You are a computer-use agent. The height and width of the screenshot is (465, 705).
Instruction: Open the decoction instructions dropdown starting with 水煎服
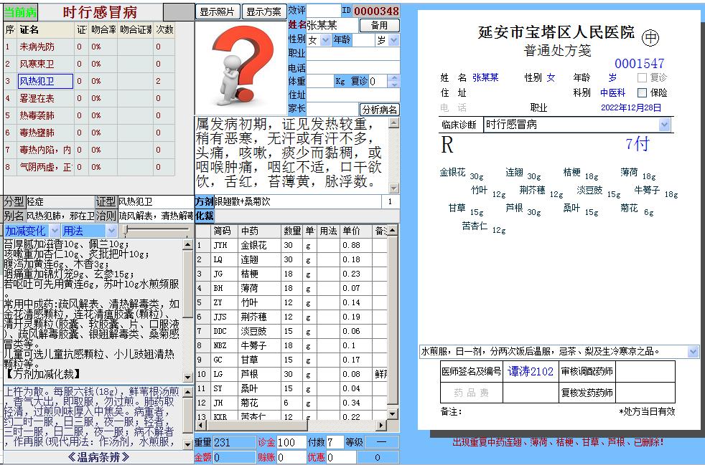click(x=691, y=351)
